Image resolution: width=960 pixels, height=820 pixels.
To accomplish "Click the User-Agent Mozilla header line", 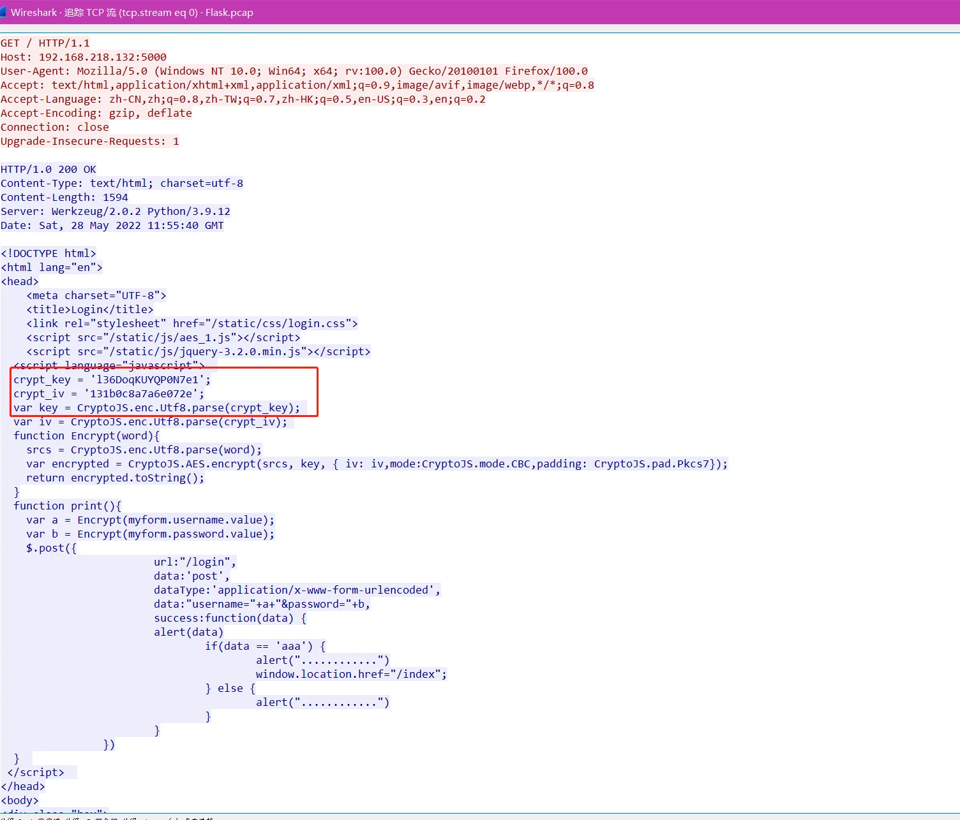I will [x=294, y=71].
